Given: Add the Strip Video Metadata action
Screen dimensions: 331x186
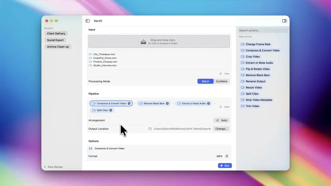Looking at the screenshot, I should pos(257,100).
